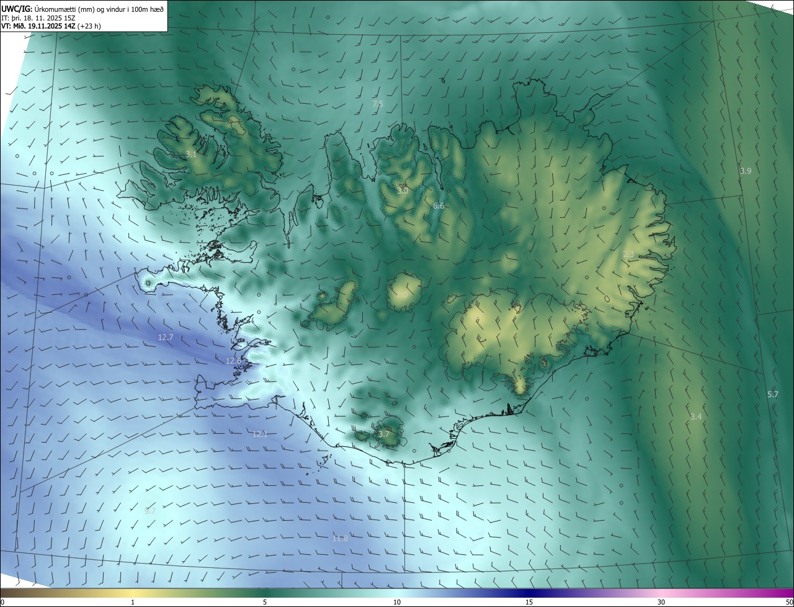Click the 11.8 value label south of Iceland
This screenshot has width=794, height=607.
(340, 538)
